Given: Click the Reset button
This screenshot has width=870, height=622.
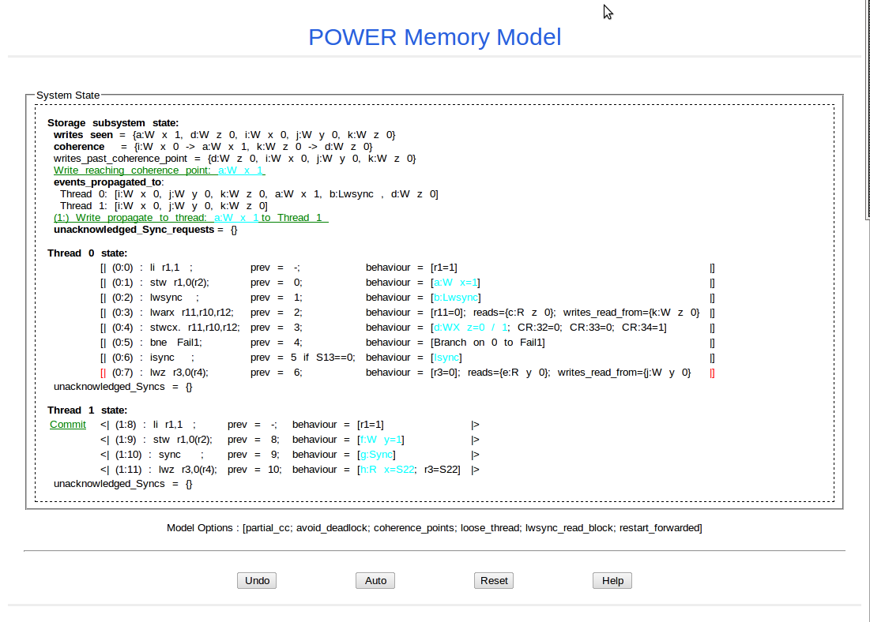Looking at the screenshot, I should tap(494, 580).
